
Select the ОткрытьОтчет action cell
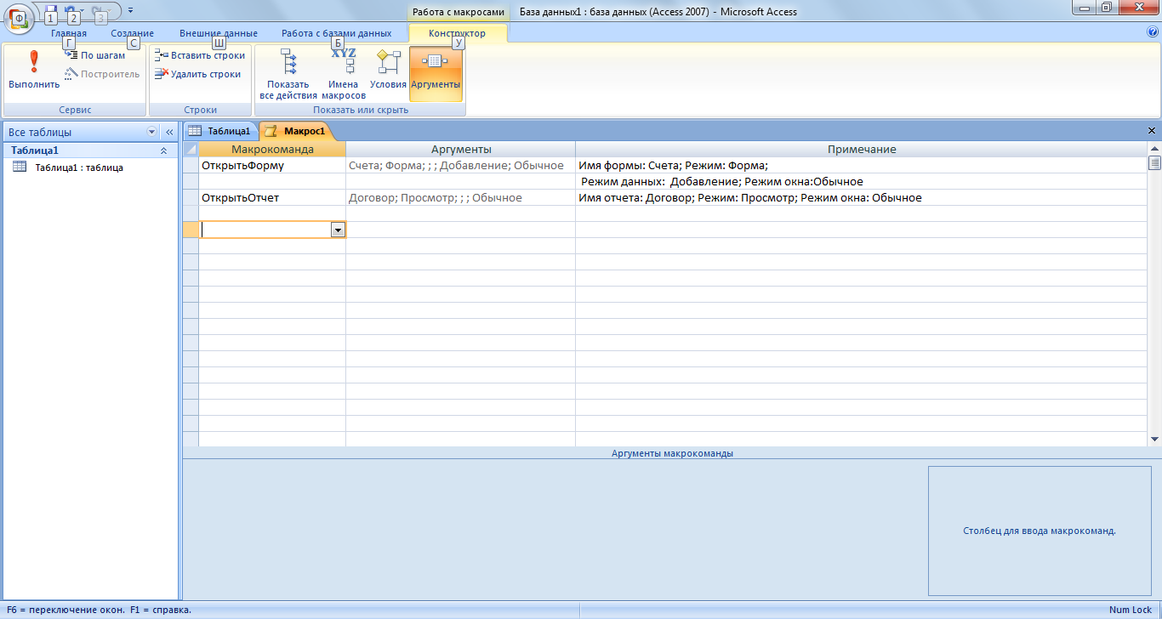[272, 198]
